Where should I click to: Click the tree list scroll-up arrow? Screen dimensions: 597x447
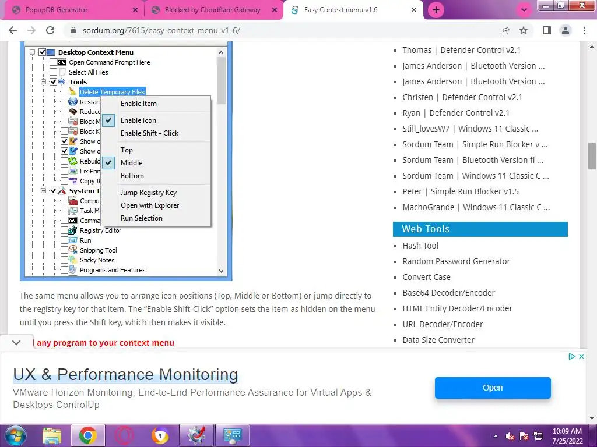click(221, 52)
